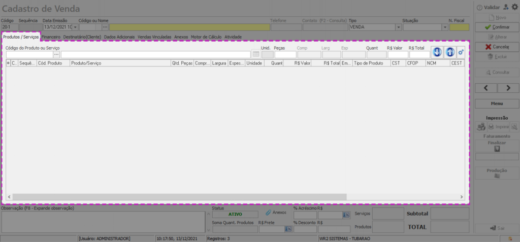Switch to the Financeiro tab

click(x=51, y=37)
